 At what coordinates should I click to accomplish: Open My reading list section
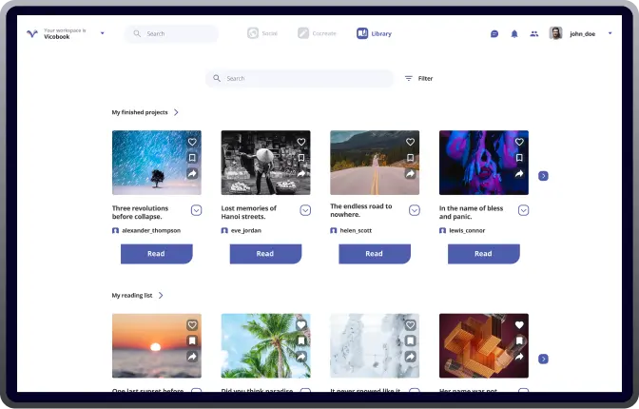pos(137,295)
